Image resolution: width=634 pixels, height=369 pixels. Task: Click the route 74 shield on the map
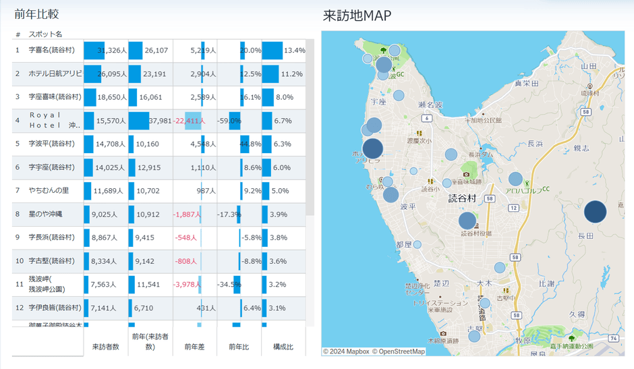(x=612, y=338)
